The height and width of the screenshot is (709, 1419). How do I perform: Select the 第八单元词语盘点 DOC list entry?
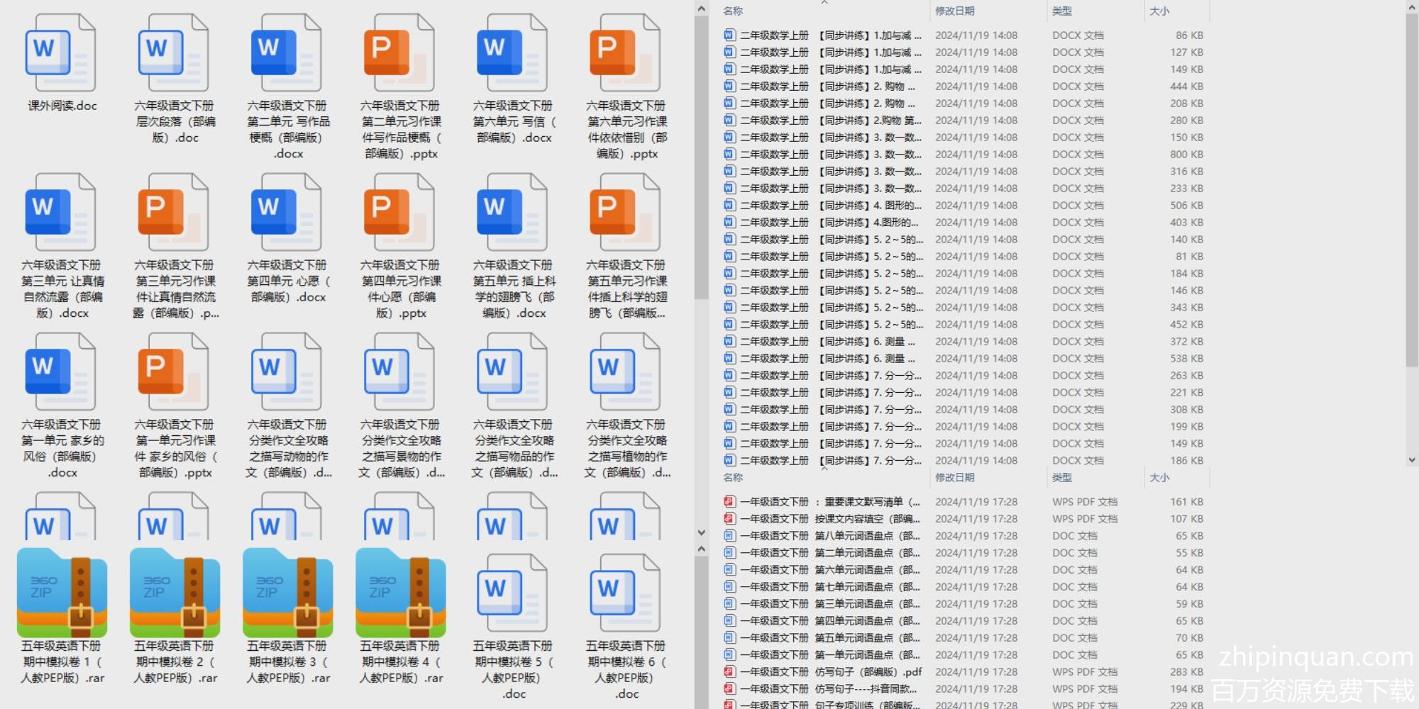830,535
